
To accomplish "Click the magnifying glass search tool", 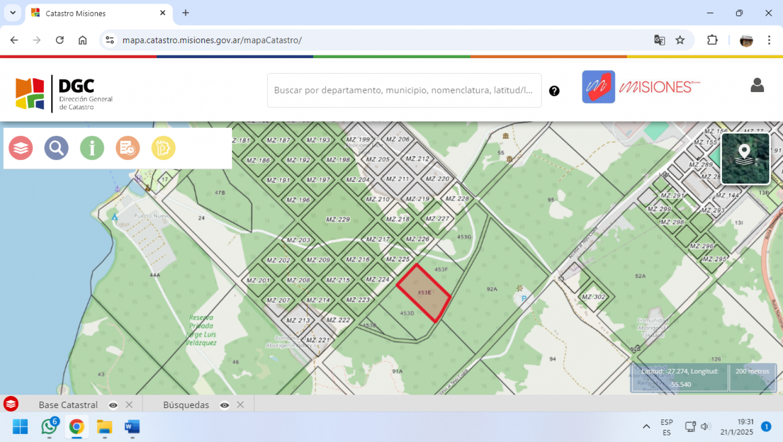I will [x=56, y=148].
